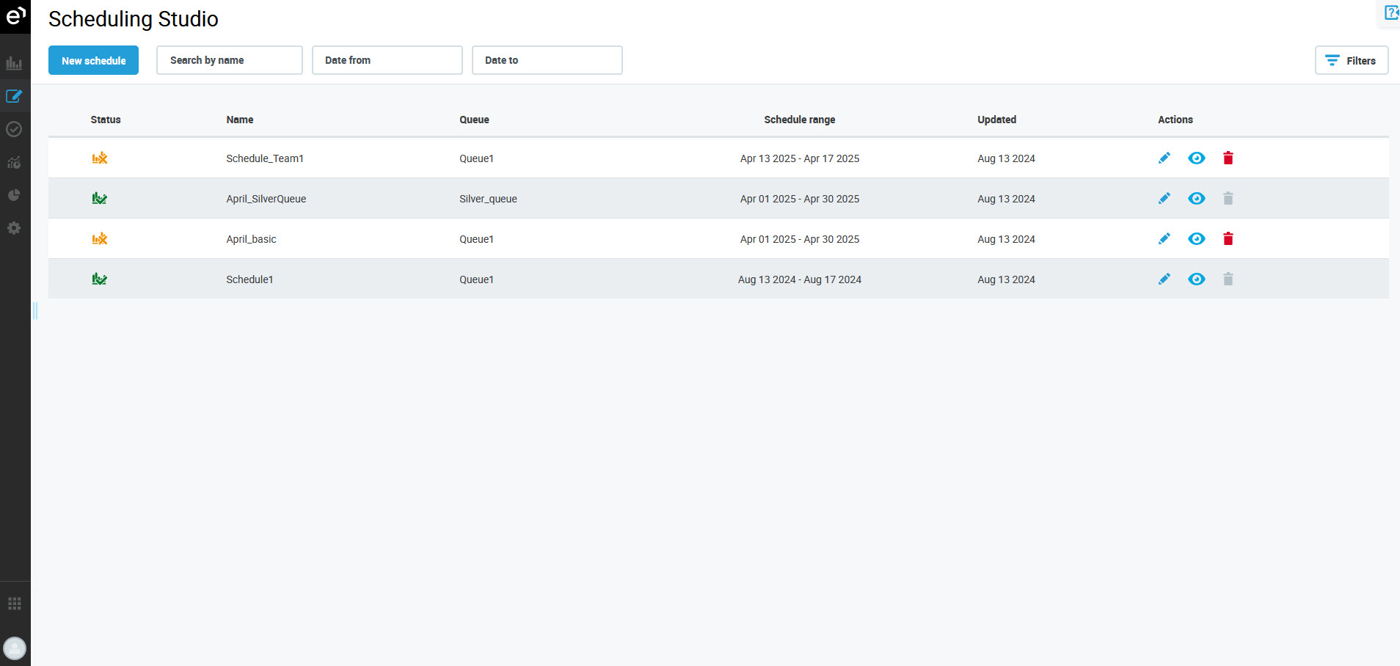This screenshot has width=1400, height=666.
Task: Focus the Search by name field
Action: [x=229, y=60]
